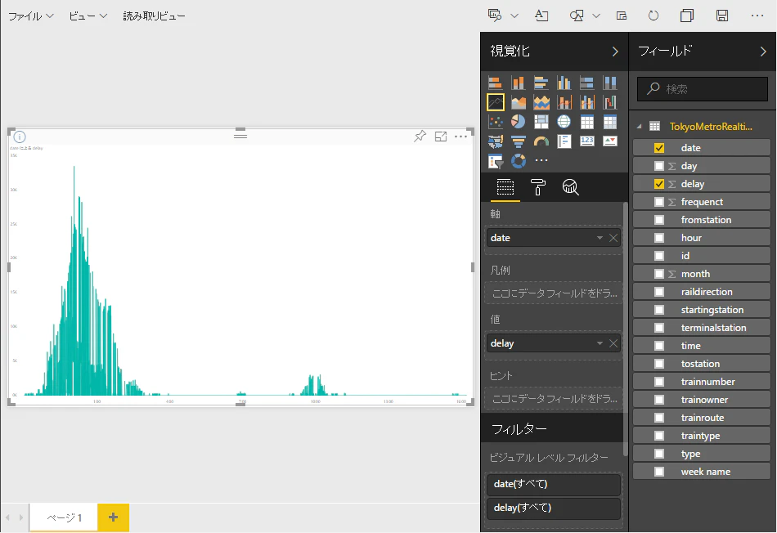Check the week name field checkbox
The image size is (777, 533).
coord(659,472)
